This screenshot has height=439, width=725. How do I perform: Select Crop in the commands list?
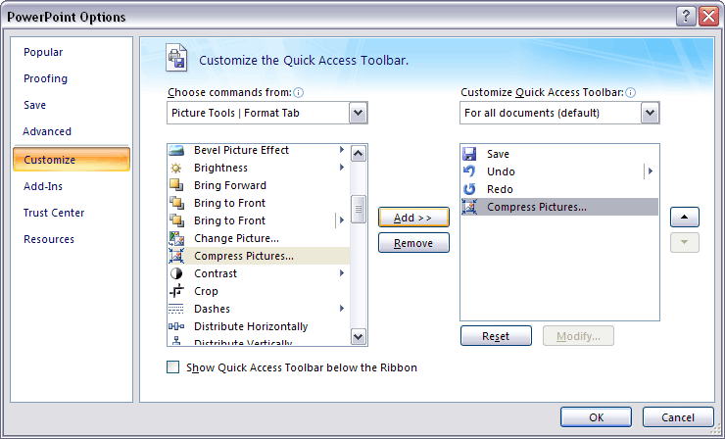[259, 291]
